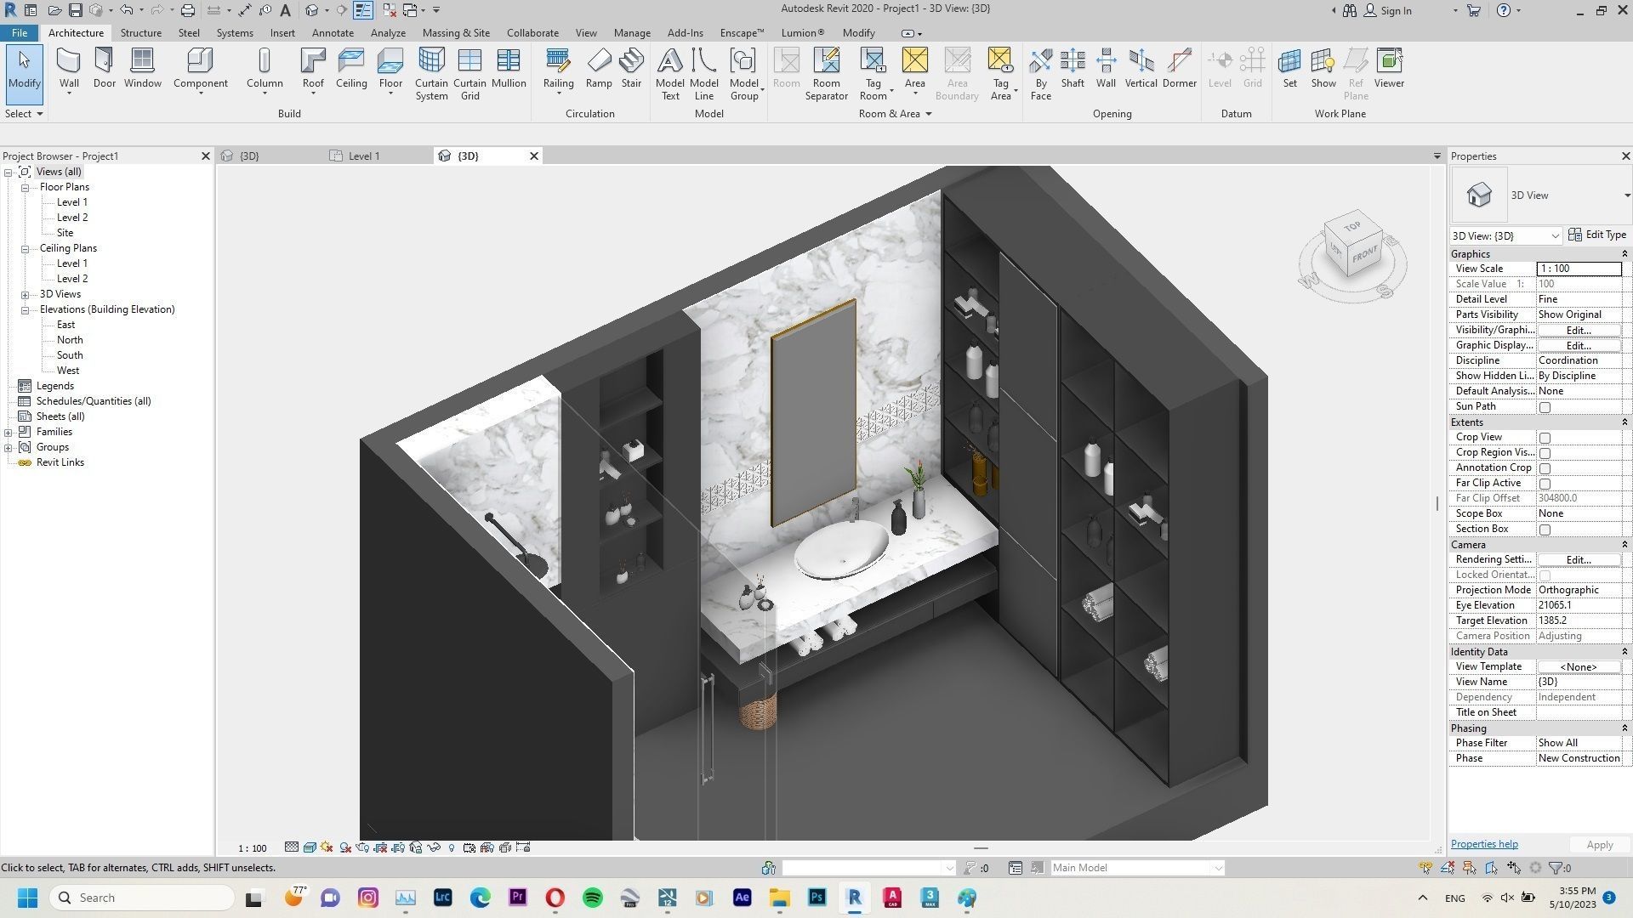Image resolution: width=1633 pixels, height=918 pixels.
Task: Select the Curtain System tool
Action: [x=431, y=72]
